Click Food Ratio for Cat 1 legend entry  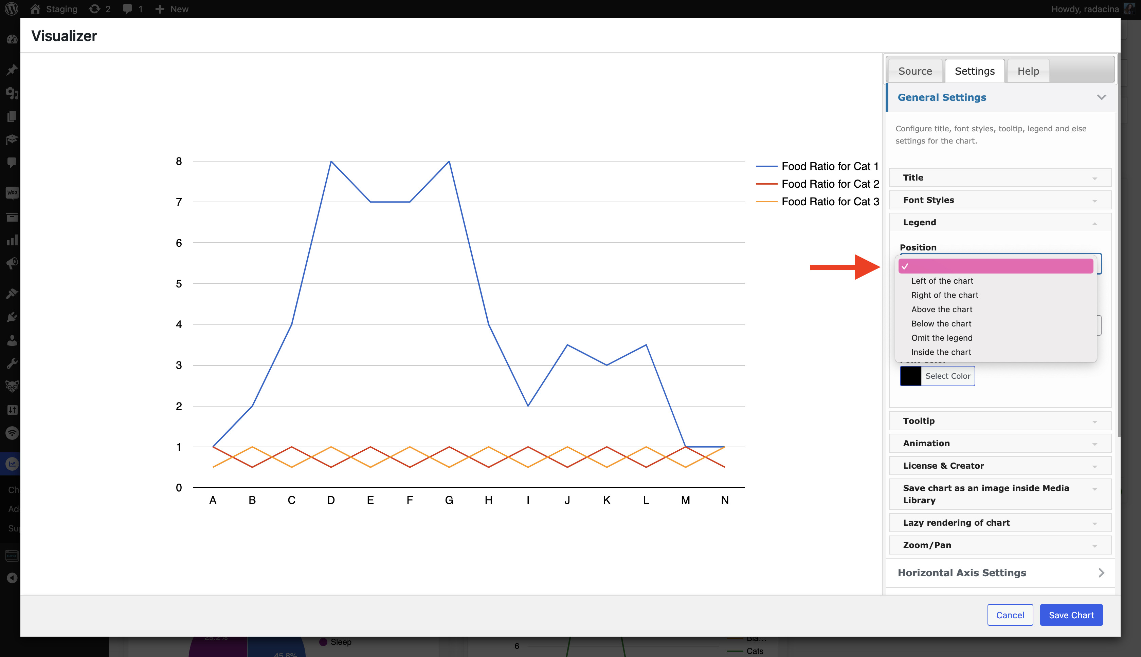pyautogui.click(x=817, y=167)
